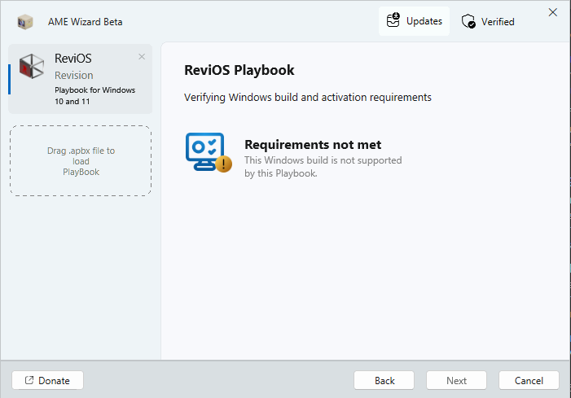571x398 pixels.
Task: Click the orange warning badge on the monitor icon
Action: [x=224, y=164]
